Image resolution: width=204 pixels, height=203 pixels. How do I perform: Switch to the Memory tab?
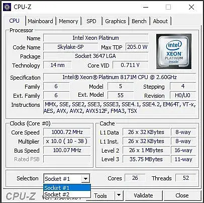coord(68,21)
